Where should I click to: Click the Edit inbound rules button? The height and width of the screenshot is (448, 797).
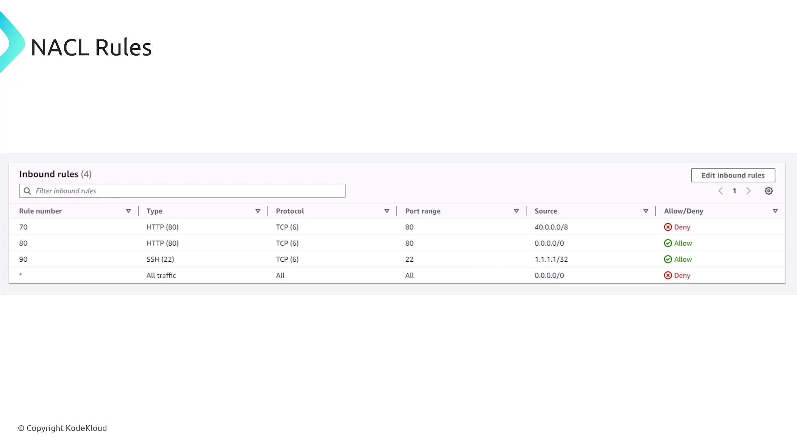[733, 175]
